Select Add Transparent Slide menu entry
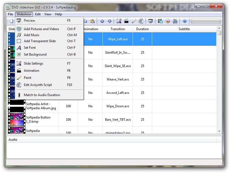The image size is (230, 173). point(49,41)
